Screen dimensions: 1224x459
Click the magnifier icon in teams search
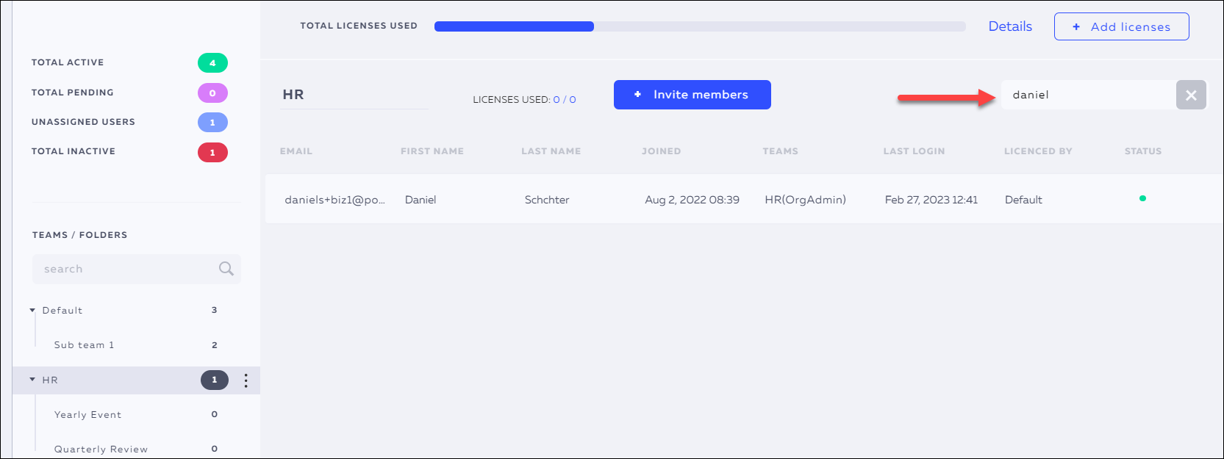[226, 269]
